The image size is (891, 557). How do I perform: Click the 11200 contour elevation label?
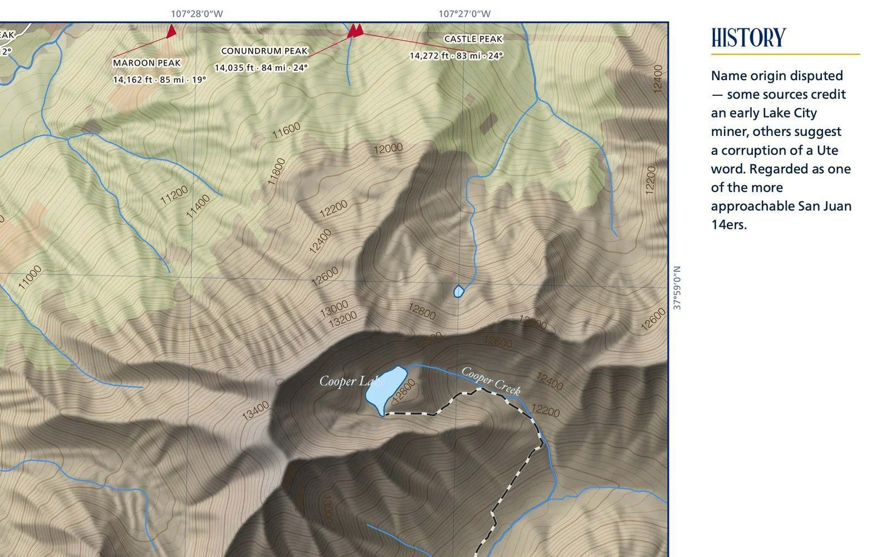(x=174, y=196)
